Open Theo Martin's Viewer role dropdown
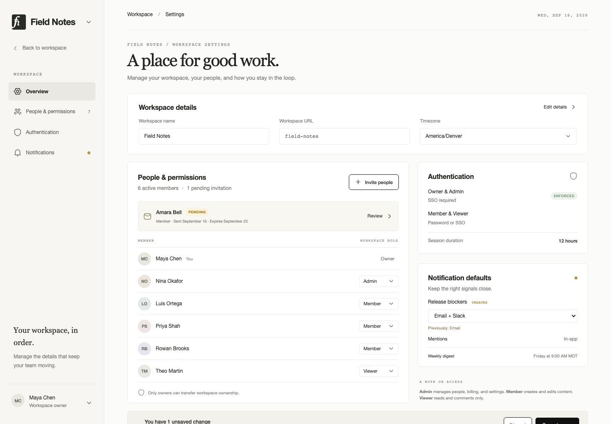This screenshot has width=611, height=424. click(x=378, y=371)
